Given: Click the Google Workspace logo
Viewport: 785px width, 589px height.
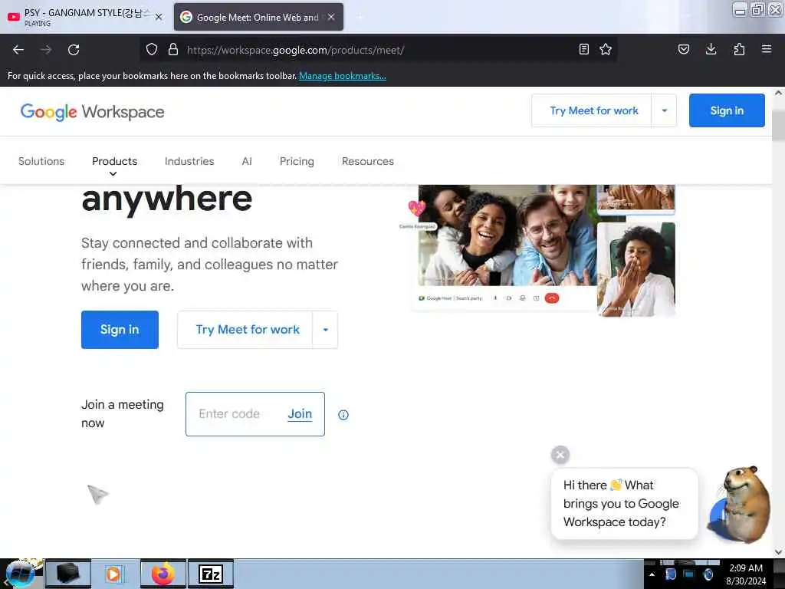Looking at the screenshot, I should (92, 112).
